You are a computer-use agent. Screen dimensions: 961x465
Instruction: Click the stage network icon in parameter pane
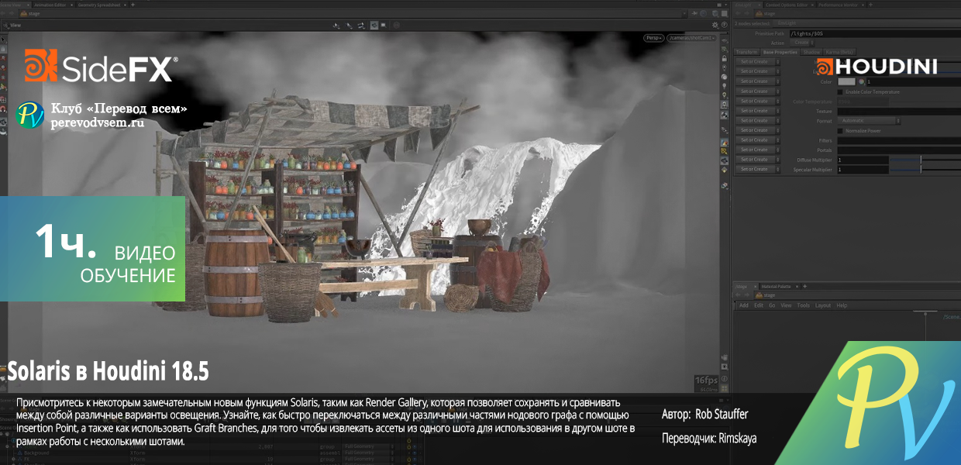coord(759,14)
